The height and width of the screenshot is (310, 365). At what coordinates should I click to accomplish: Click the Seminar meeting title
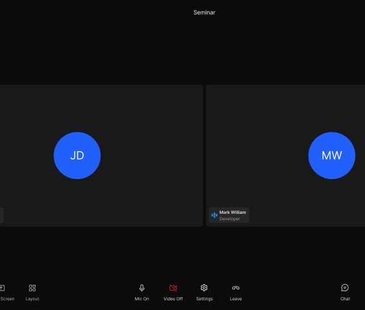[x=204, y=12]
